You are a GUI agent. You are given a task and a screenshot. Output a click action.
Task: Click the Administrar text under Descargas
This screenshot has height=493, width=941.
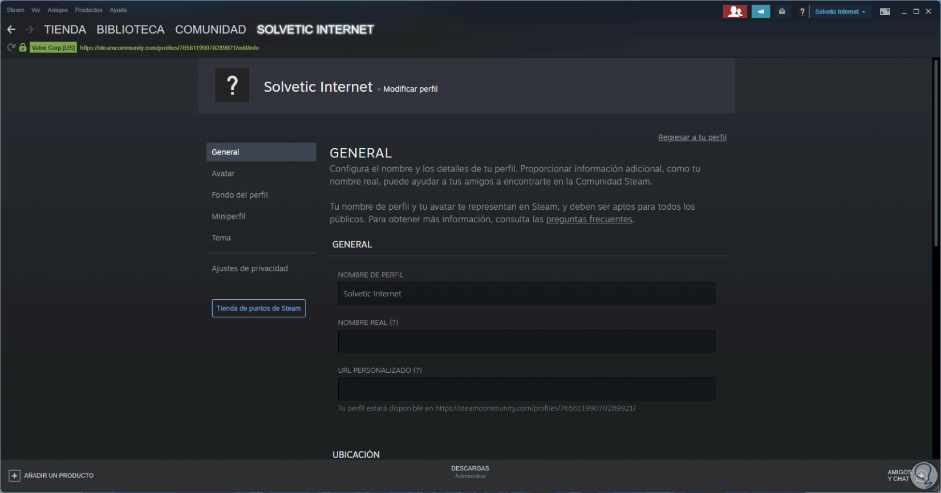pyautogui.click(x=470, y=476)
